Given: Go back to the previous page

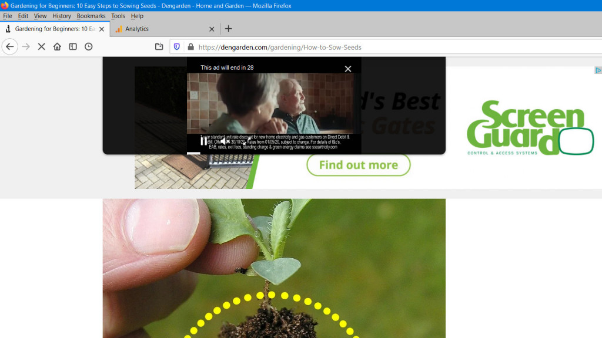Looking at the screenshot, I should pyautogui.click(x=10, y=47).
